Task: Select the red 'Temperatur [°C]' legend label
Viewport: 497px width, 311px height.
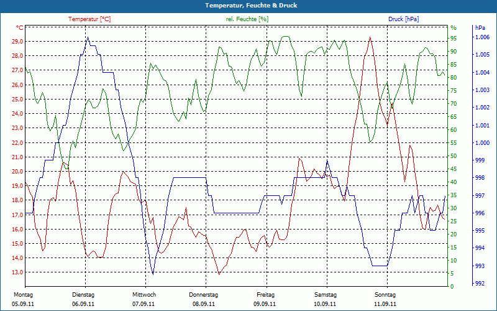Action: 89,19
